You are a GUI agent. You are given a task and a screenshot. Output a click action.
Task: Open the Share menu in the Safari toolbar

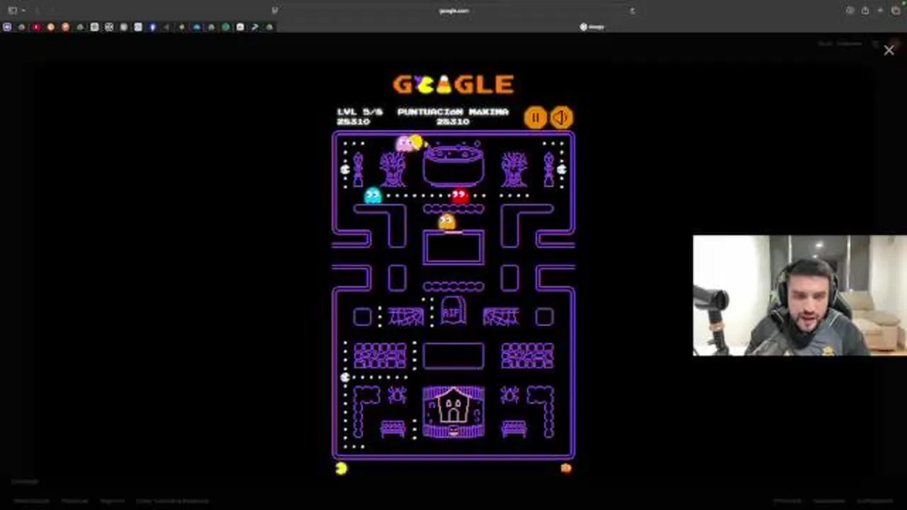click(865, 11)
